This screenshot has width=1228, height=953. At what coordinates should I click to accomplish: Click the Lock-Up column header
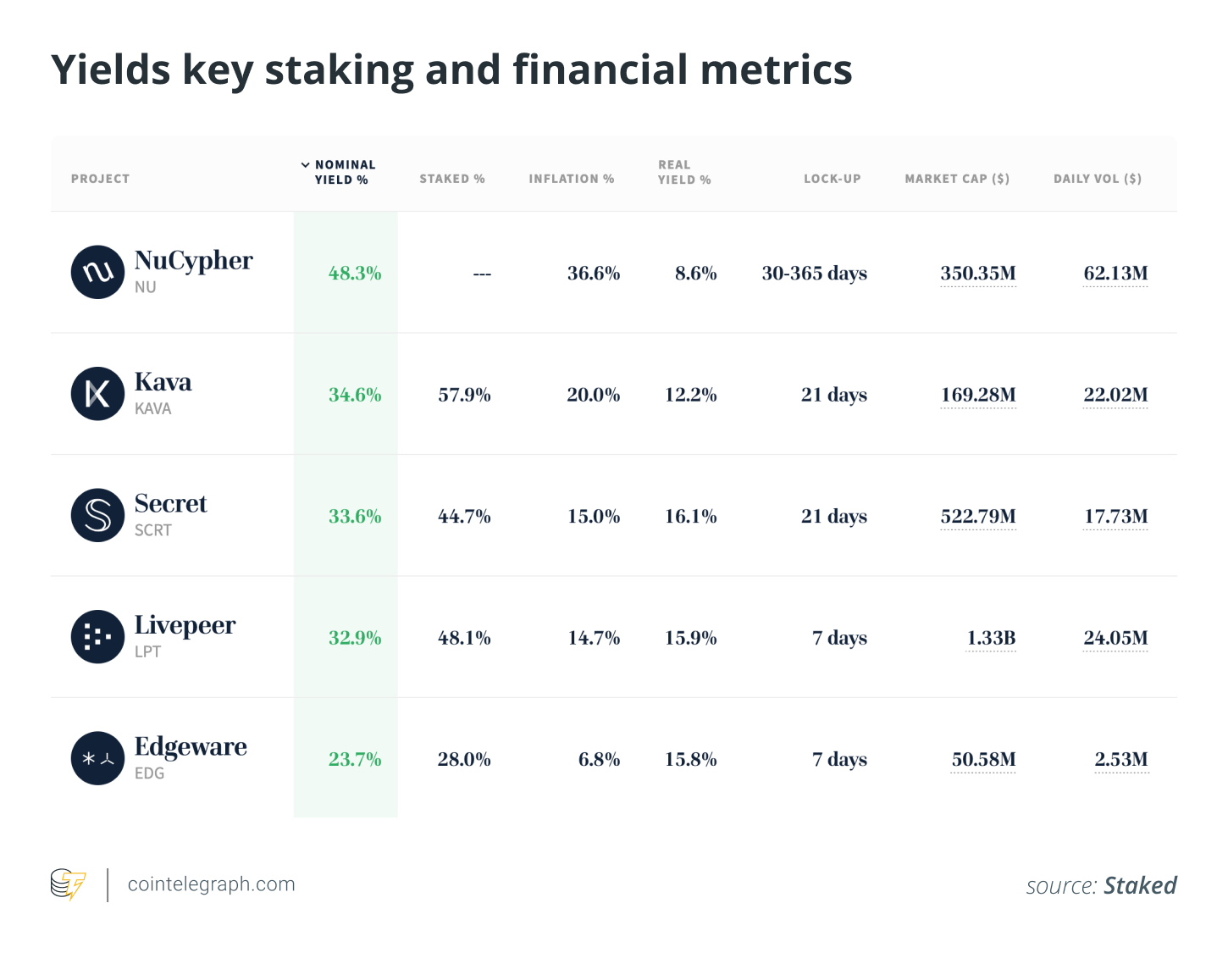(832, 179)
